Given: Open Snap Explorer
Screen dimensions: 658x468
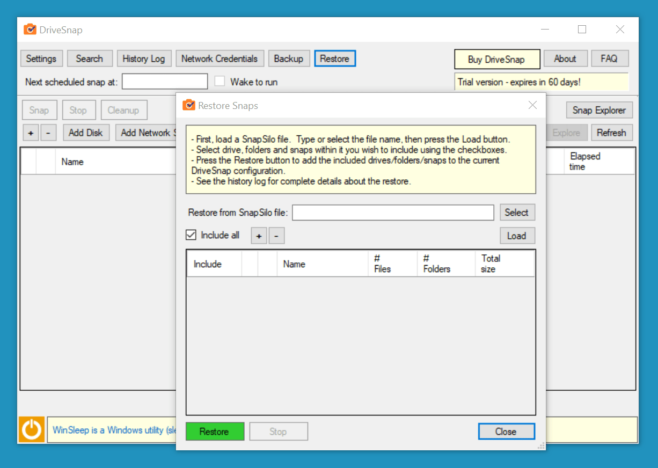Looking at the screenshot, I should coord(599,110).
